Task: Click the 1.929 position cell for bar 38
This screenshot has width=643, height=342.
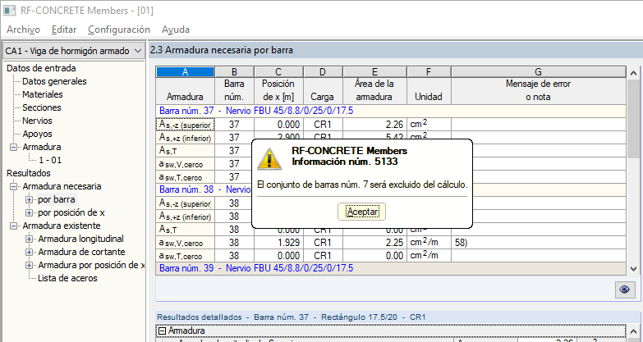Action: pyautogui.click(x=278, y=243)
